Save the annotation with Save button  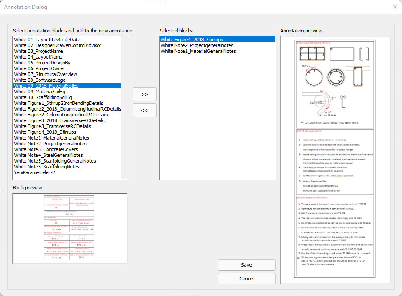246,265
